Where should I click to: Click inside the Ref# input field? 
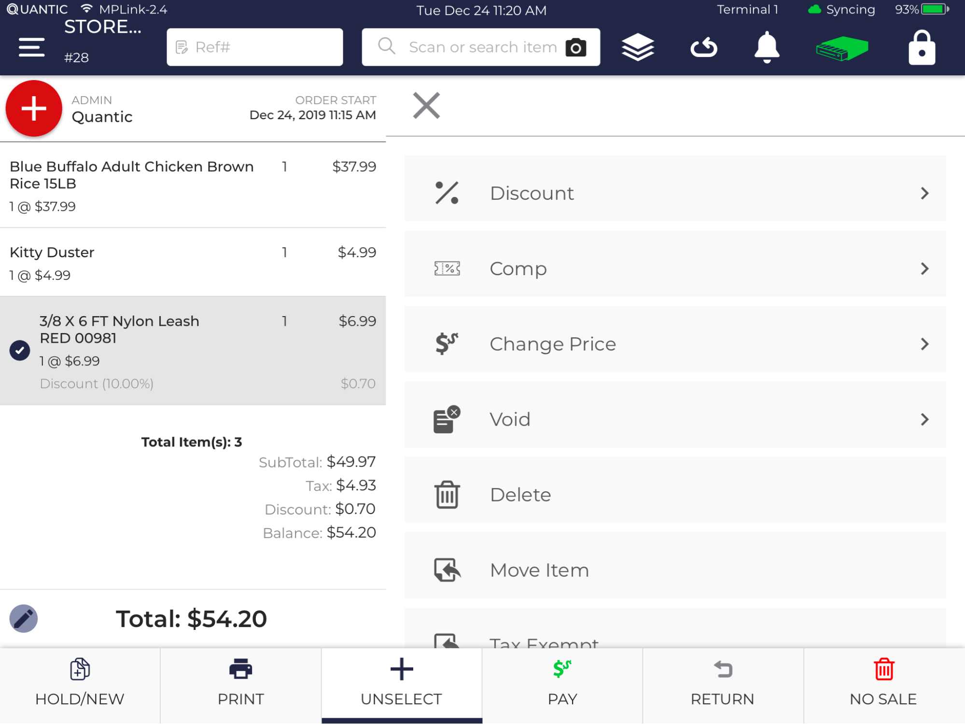254,47
